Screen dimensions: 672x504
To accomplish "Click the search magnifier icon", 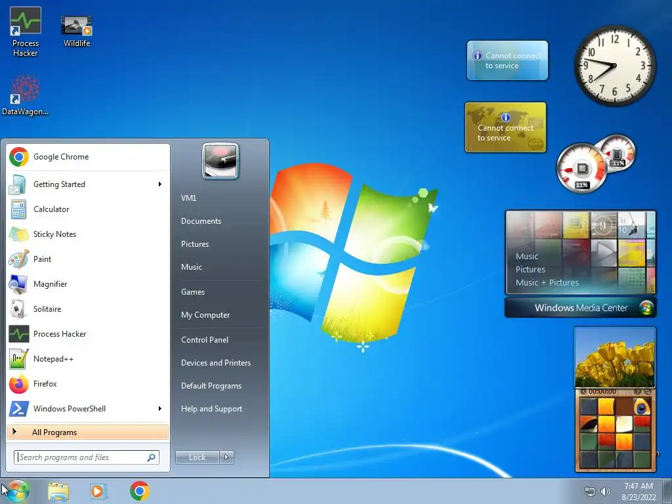I will (152, 457).
